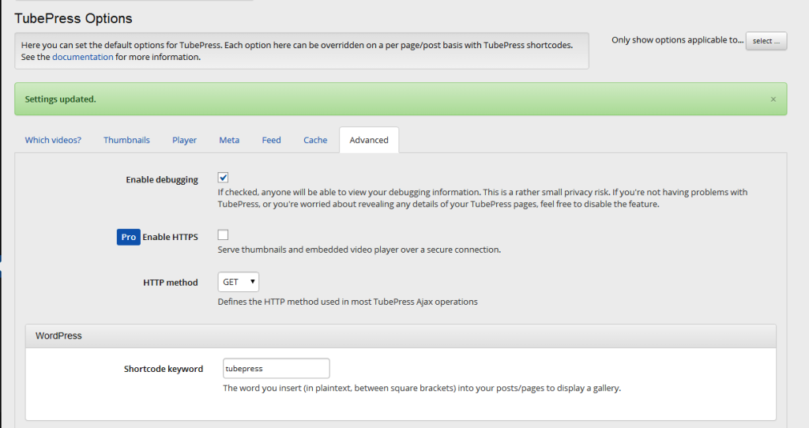This screenshot has width=809, height=428.
Task: Click 'Defines the HTTP method used' description
Action: click(x=348, y=302)
